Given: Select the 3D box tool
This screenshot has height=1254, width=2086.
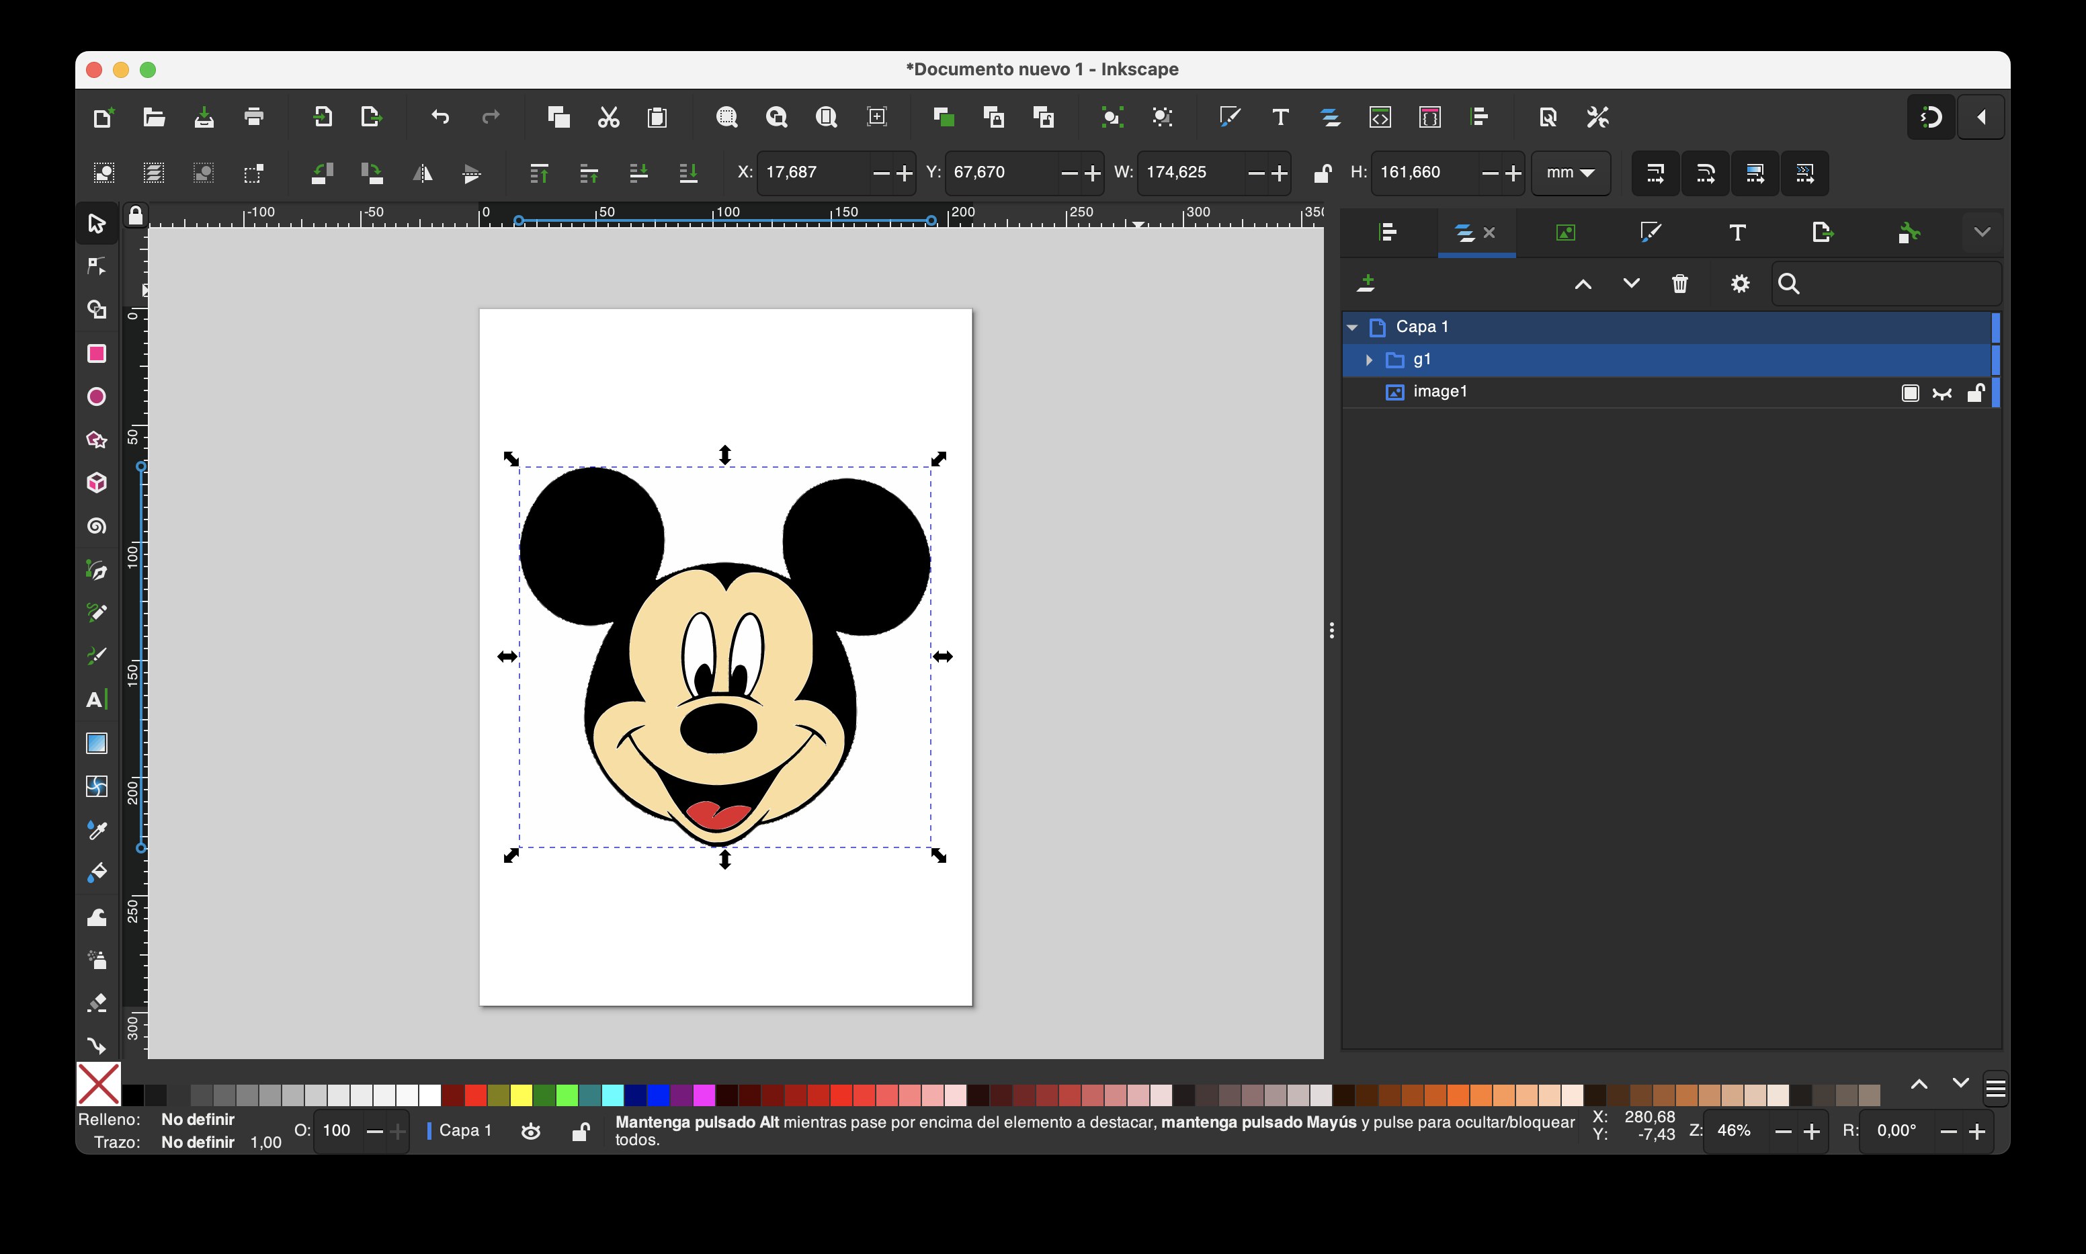Looking at the screenshot, I should coord(96,483).
